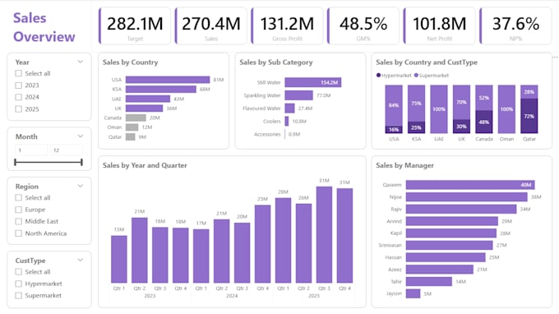Select the Flavoured Water bar
Image resolution: width=559 pixels, height=314 pixels.
[290, 108]
